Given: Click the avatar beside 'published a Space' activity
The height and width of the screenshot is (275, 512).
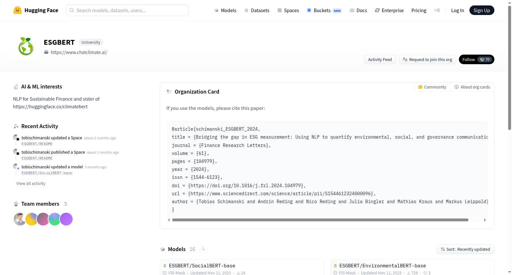Looking at the screenshot, I should pyautogui.click(x=16, y=152).
